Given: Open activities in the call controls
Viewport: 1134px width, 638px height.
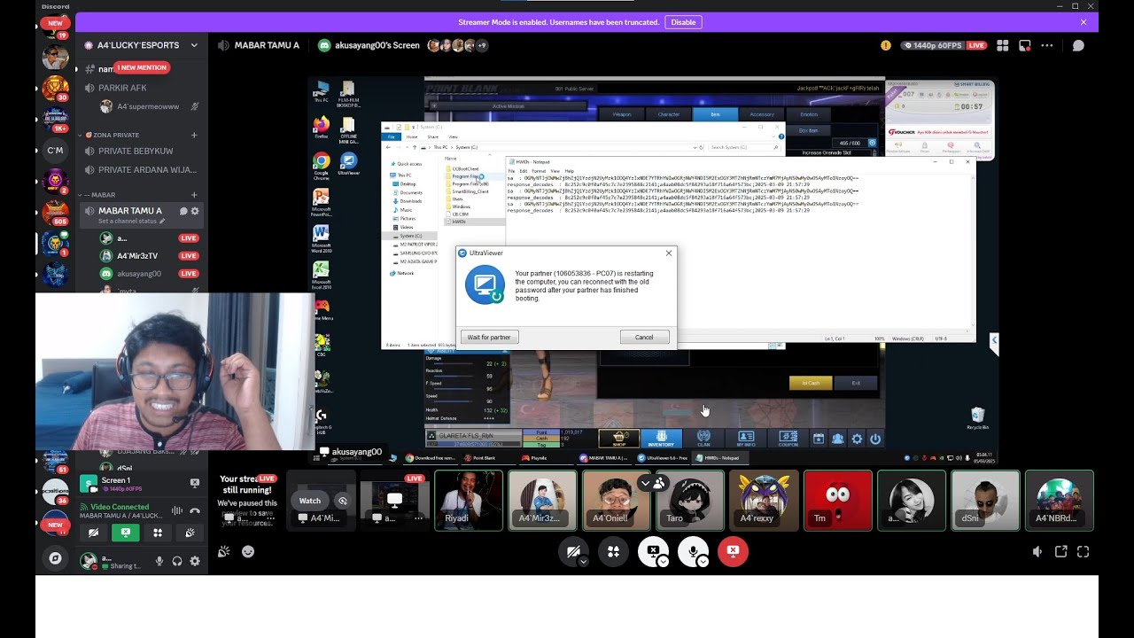Looking at the screenshot, I should pyautogui.click(x=613, y=552).
